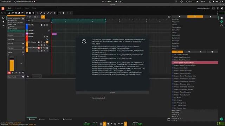Click the comment speech bubble icon

23,77
